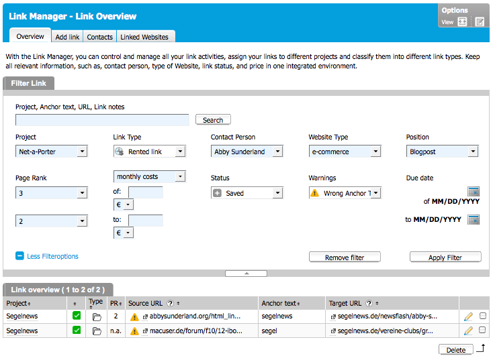This screenshot has width=493, height=358.
Task: Click the Apply Filter button
Action: click(445, 257)
